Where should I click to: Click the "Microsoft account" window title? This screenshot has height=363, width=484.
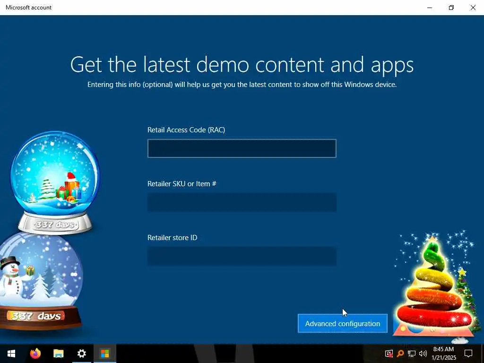click(28, 8)
